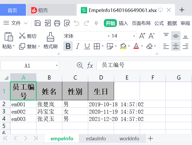The image size is (192, 145).
Task: Click the zoom magnifier beside formula bar
Action: coord(80,65)
